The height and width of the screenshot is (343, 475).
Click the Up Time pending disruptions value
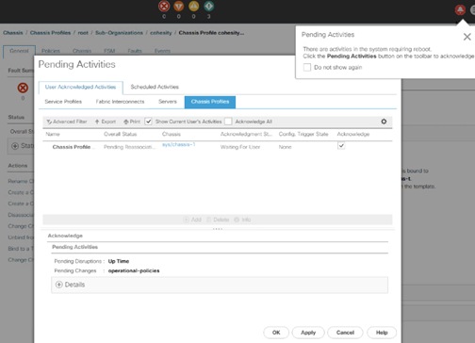[119, 261]
